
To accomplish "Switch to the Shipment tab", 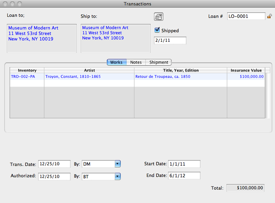I will (159, 62).
